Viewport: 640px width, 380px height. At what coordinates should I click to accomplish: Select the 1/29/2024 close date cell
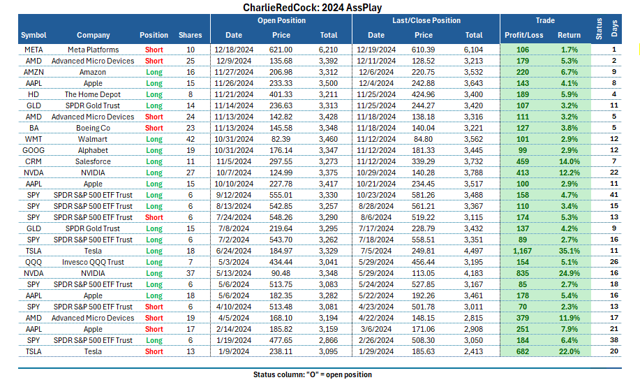coord(376,351)
